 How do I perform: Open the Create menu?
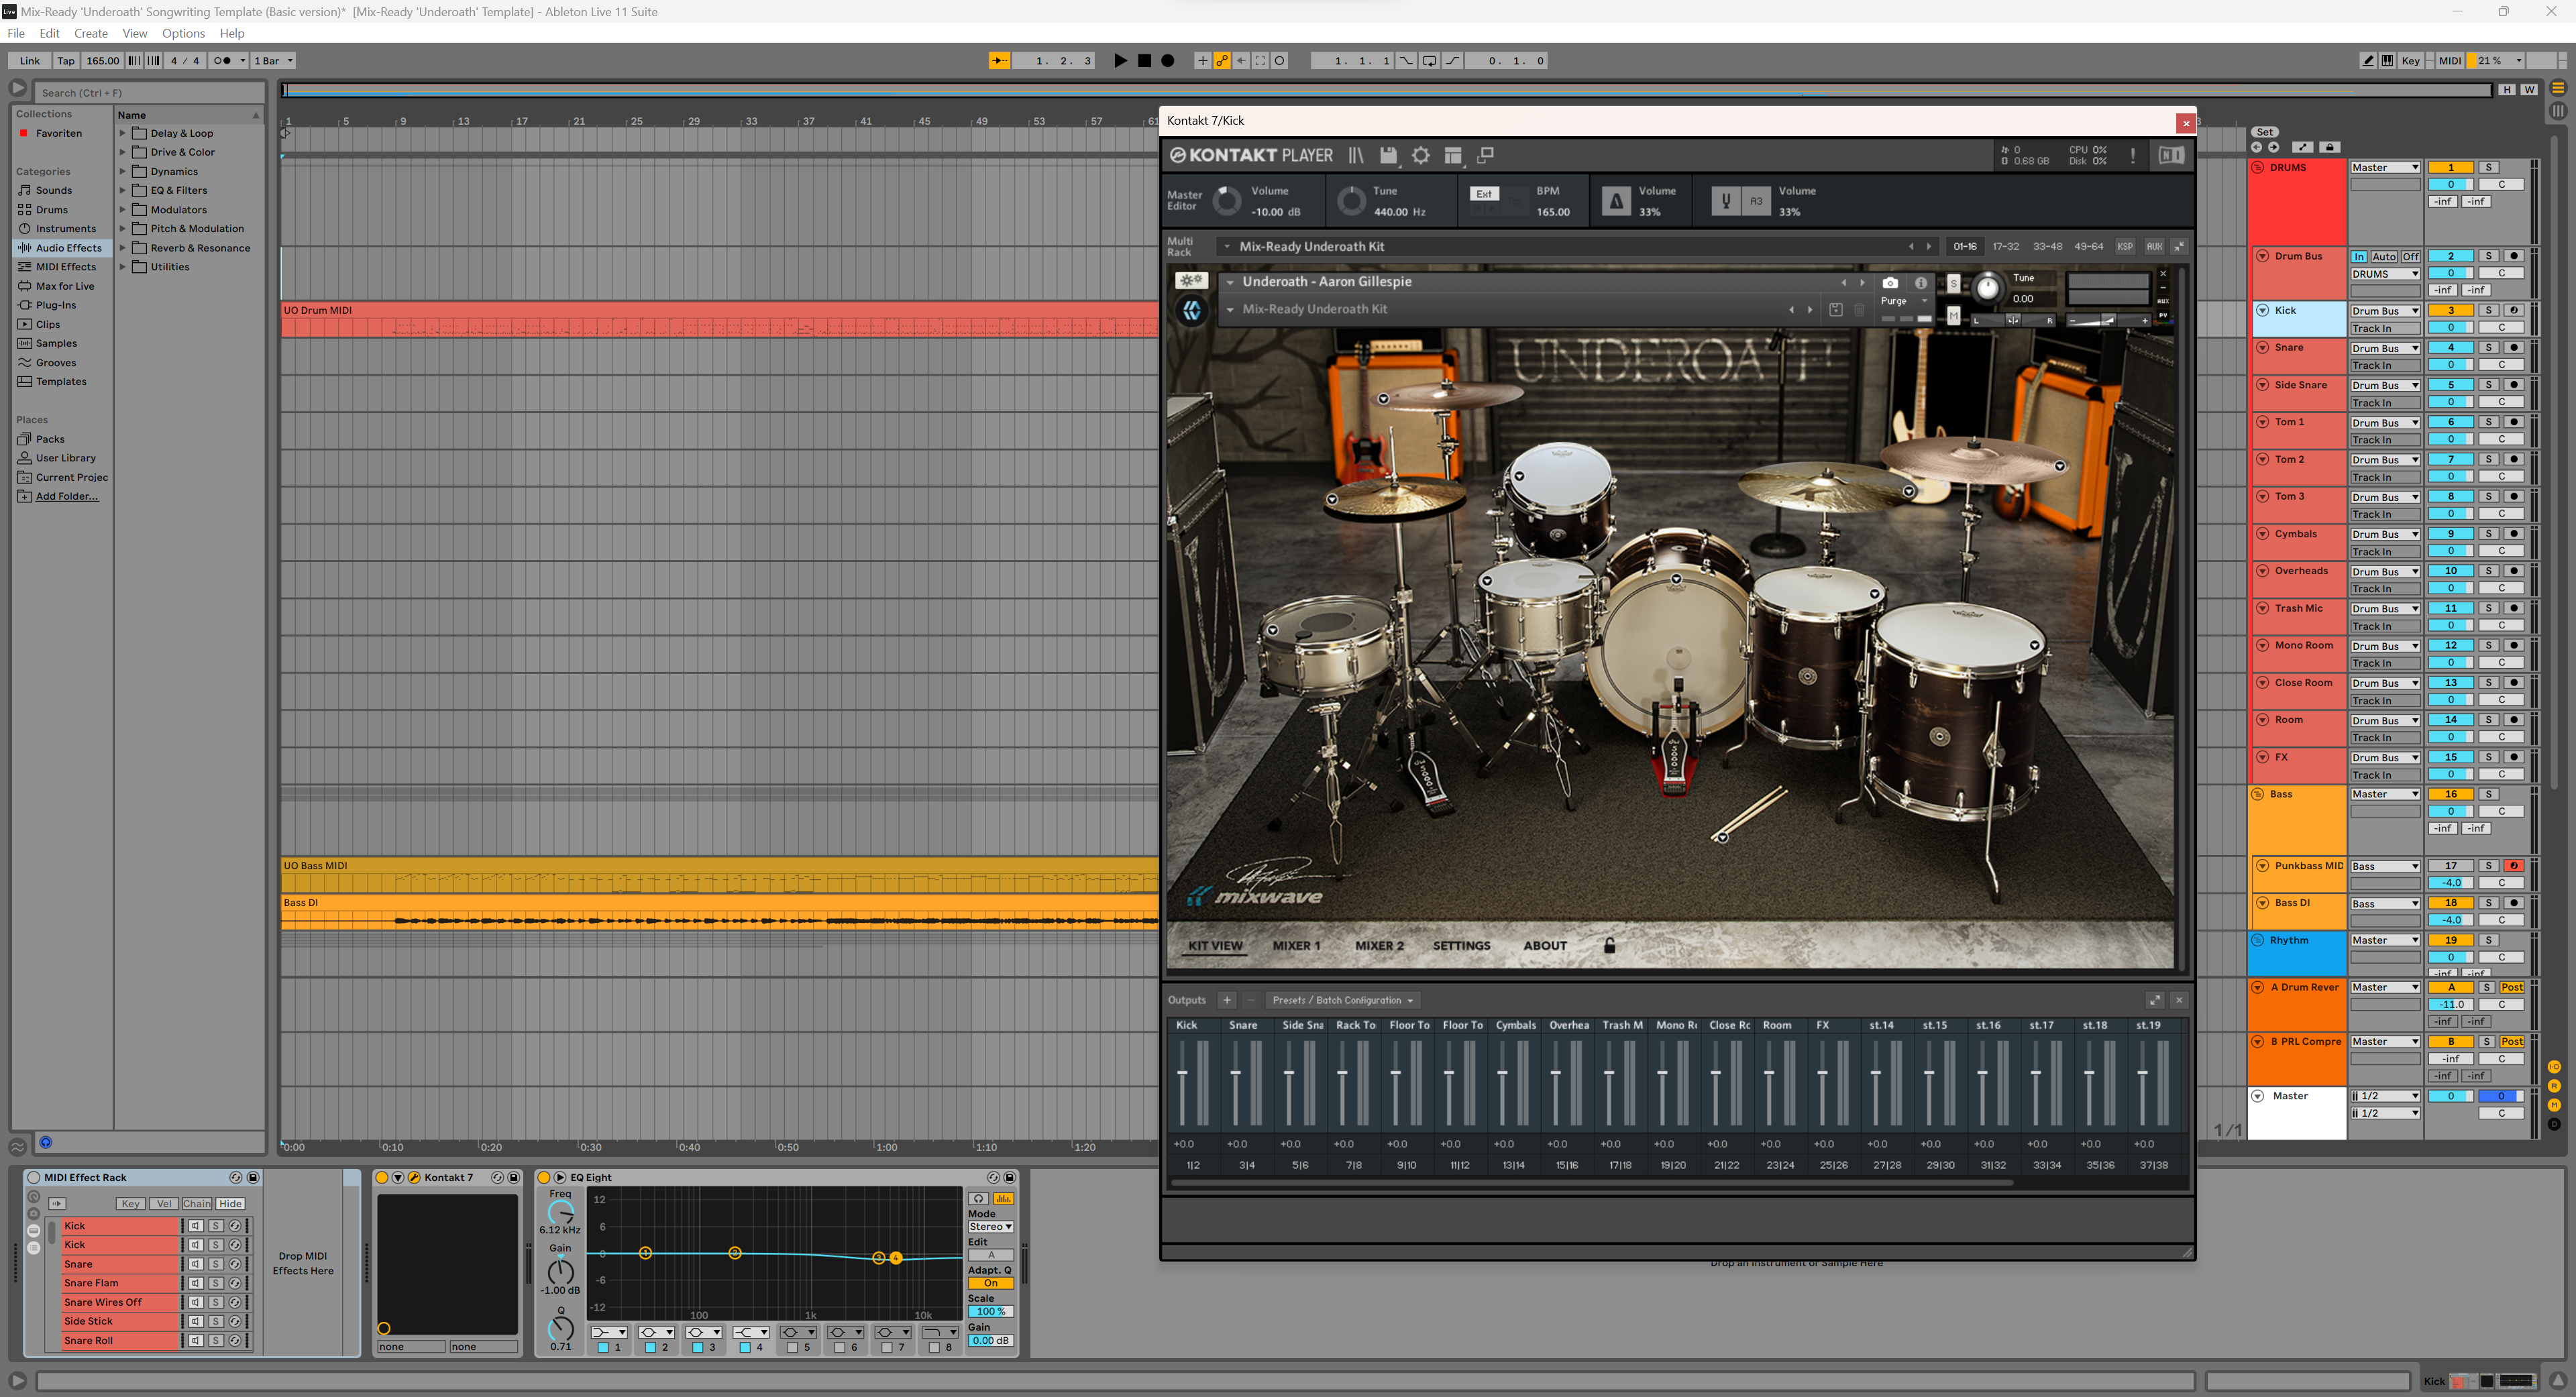tap(90, 33)
